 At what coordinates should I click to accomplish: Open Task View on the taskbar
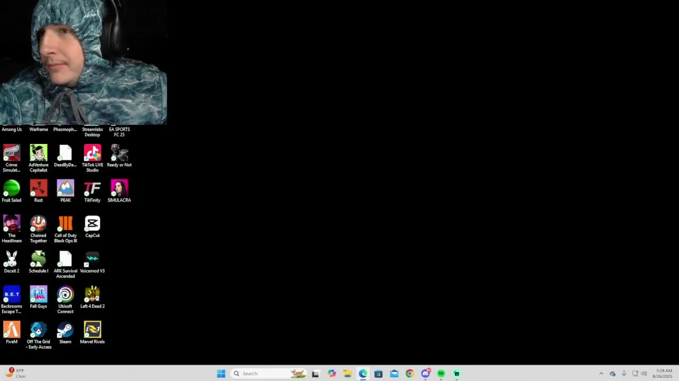tap(316, 374)
